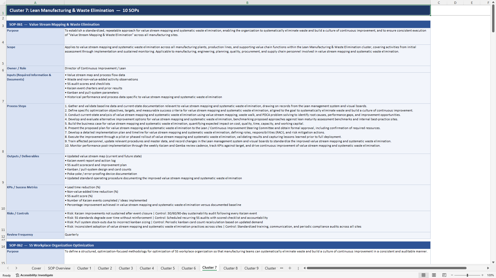The width and height of the screenshot is (496, 278).
Task: Zoom in with the plus button
Action: [482, 275]
